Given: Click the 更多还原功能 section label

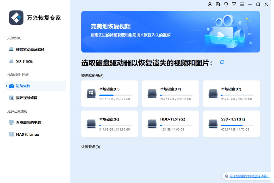Looking at the screenshot, I should (17, 111).
